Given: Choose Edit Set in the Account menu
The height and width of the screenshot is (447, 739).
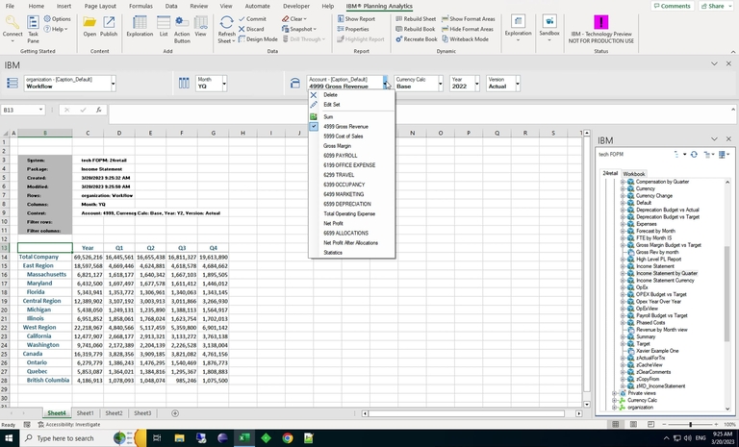Looking at the screenshot, I should (351, 105).
